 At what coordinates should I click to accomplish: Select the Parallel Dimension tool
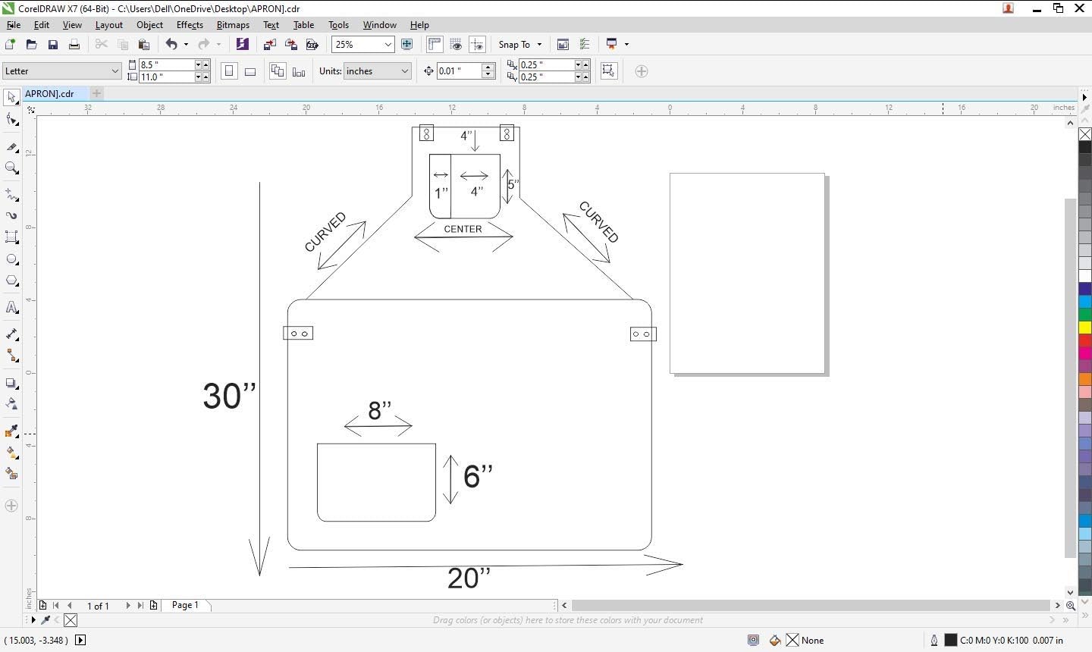[11, 334]
